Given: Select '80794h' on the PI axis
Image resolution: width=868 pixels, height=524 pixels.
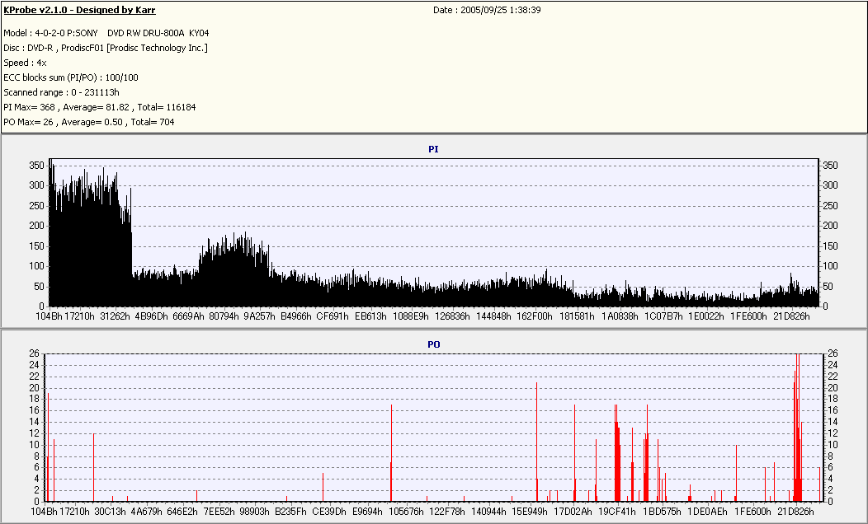Looking at the screenshot, I should (224, 316).
